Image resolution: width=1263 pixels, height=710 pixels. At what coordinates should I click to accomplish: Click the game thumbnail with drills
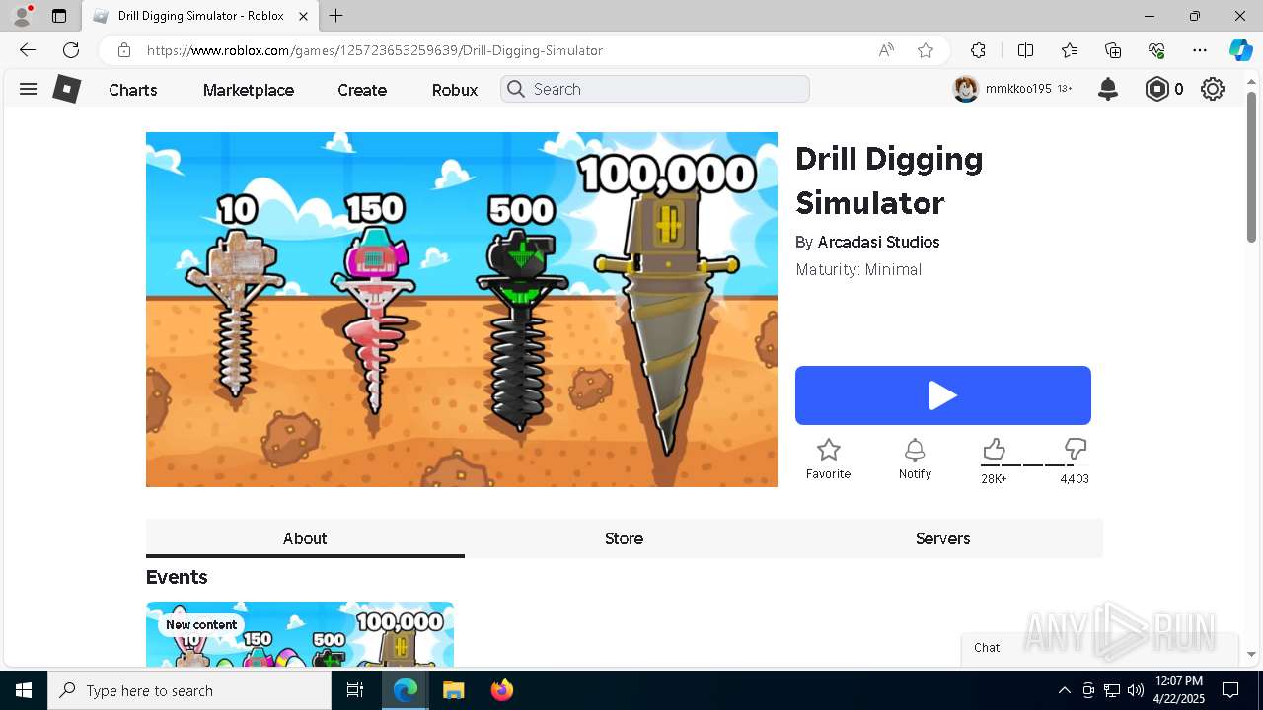coord(462,310)
